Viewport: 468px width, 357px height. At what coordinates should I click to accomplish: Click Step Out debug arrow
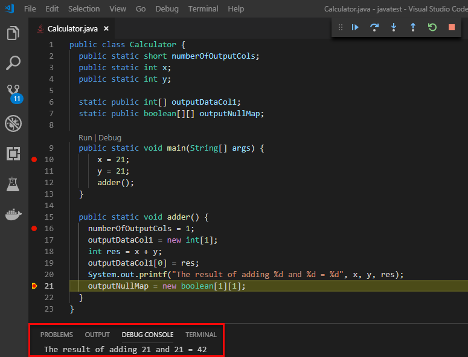413,27
